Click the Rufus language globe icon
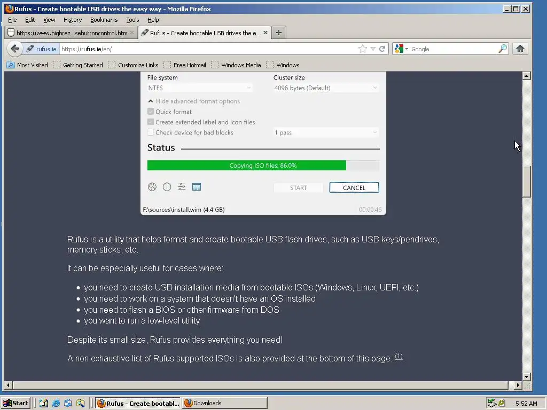The image size is (547, 410). (x=152, y=187)
